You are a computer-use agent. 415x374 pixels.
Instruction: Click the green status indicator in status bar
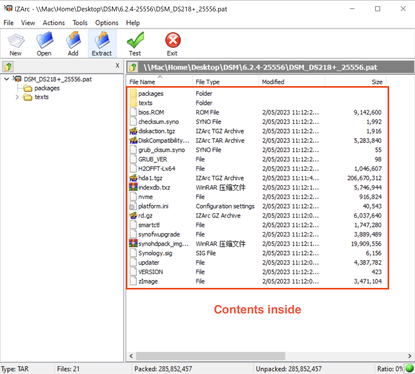pos(409,368)
